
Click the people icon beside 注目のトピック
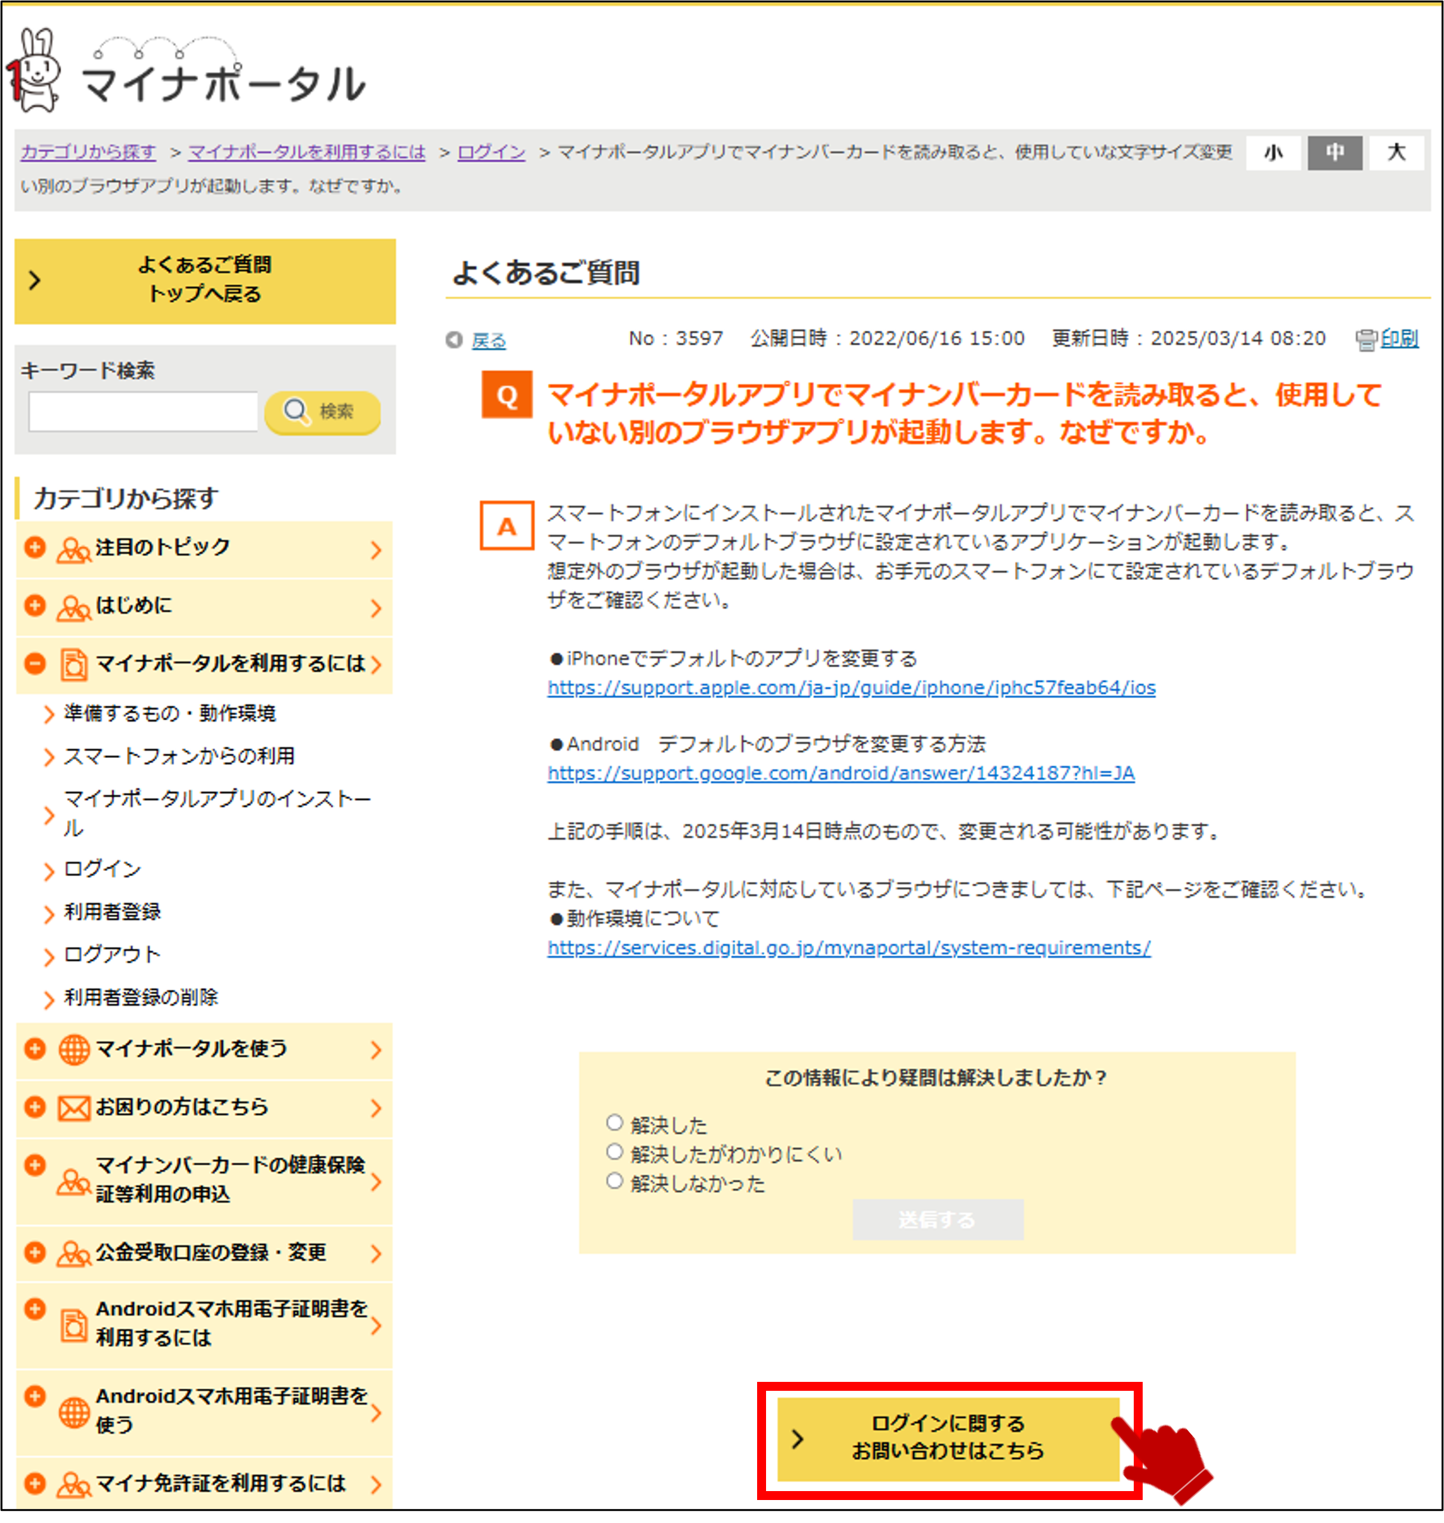click(74, 550)
